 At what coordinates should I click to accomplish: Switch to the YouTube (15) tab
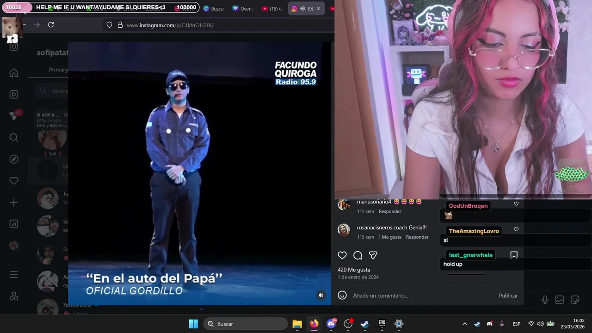click(x=272, y=9)
